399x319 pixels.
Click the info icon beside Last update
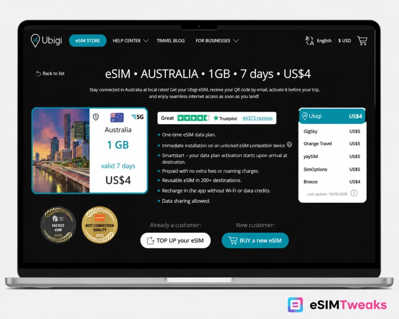point(354,193)
